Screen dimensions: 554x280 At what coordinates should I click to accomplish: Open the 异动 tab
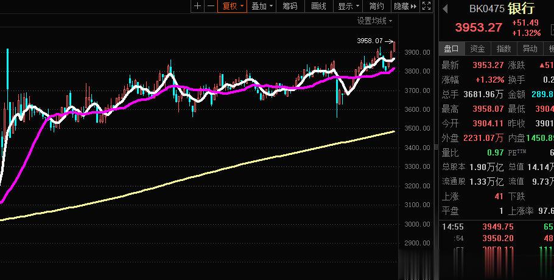pyautogui.click(x=530, y=49)
